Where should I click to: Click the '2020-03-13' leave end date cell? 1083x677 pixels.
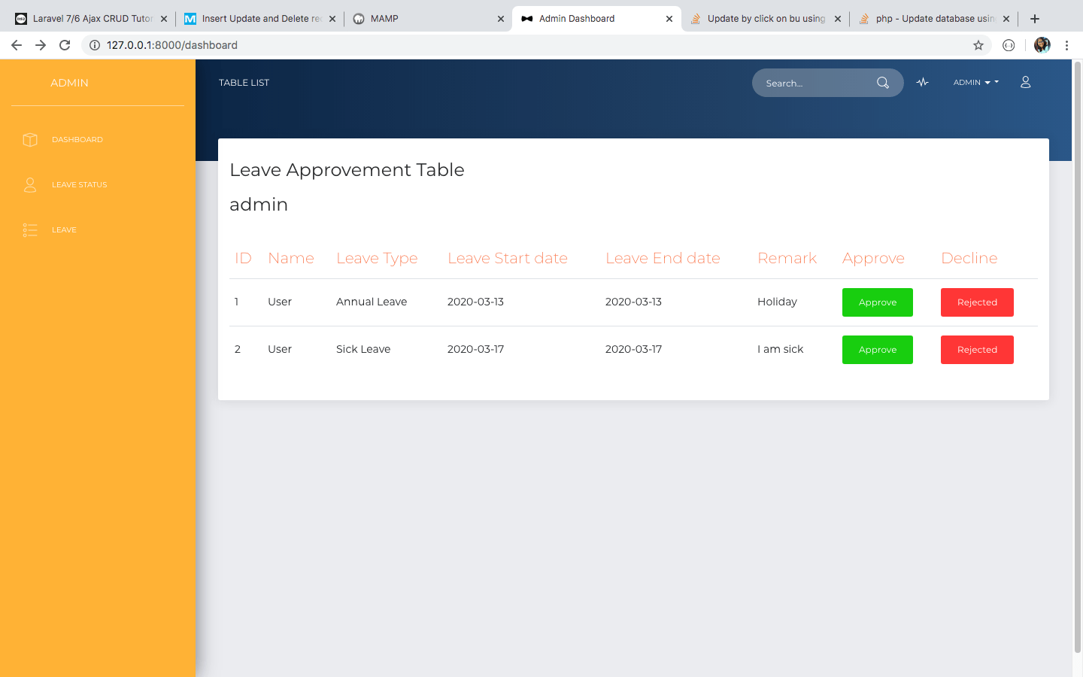tap(633, 302)
